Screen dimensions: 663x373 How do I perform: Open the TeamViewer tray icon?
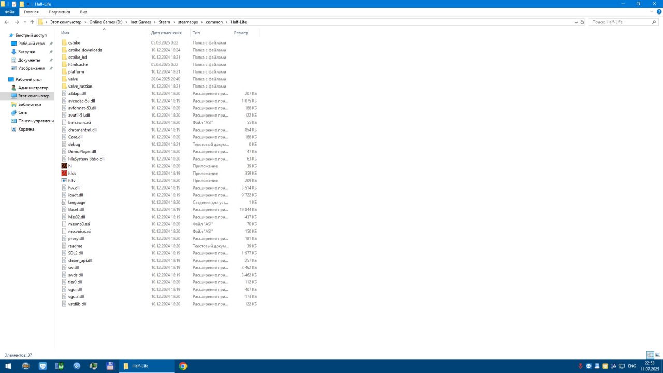pos(588,366)
